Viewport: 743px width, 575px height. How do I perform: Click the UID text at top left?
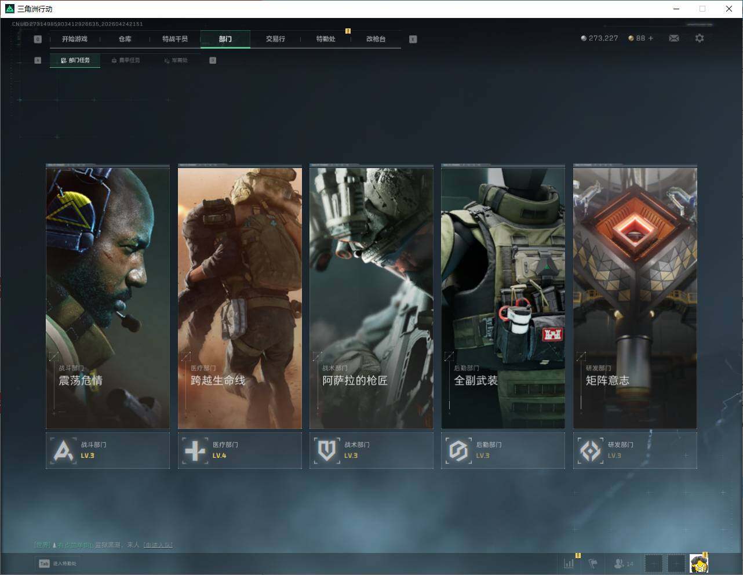pyautogui.click(x=77, y=24)
